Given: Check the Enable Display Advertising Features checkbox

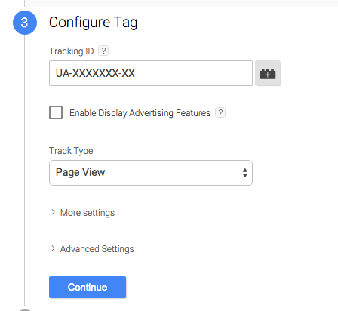Looking at the screenshot, I should [x=56, y=112].
